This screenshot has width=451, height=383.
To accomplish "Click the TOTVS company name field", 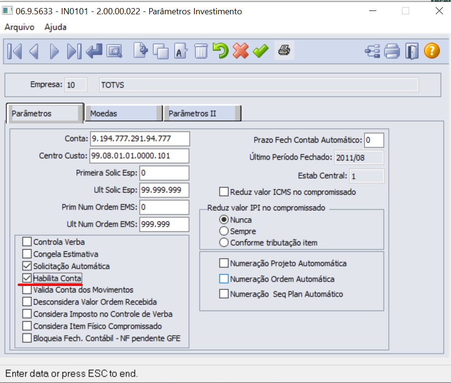I will click(259, 85).
